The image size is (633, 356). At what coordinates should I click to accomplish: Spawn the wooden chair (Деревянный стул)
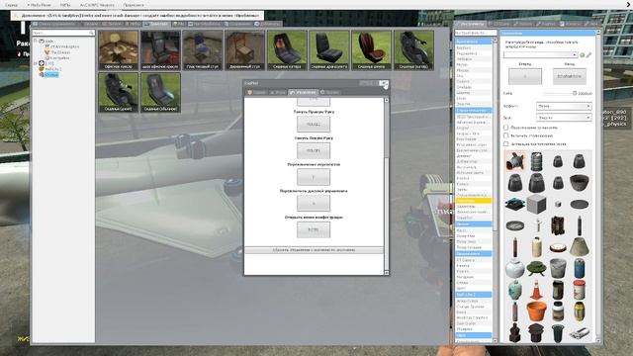[x=245, y=50]
